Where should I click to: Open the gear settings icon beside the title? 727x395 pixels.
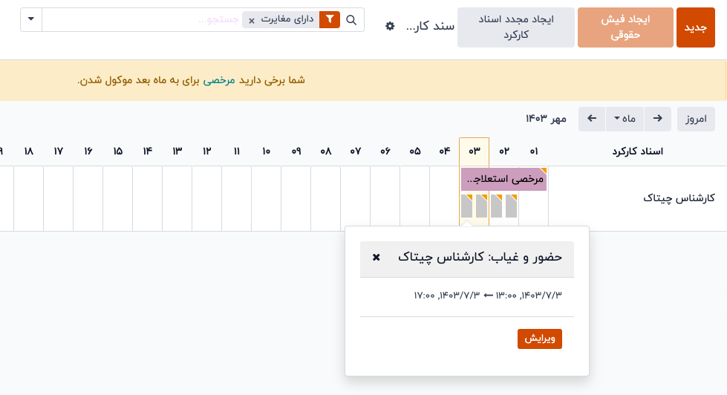[390, 26]
